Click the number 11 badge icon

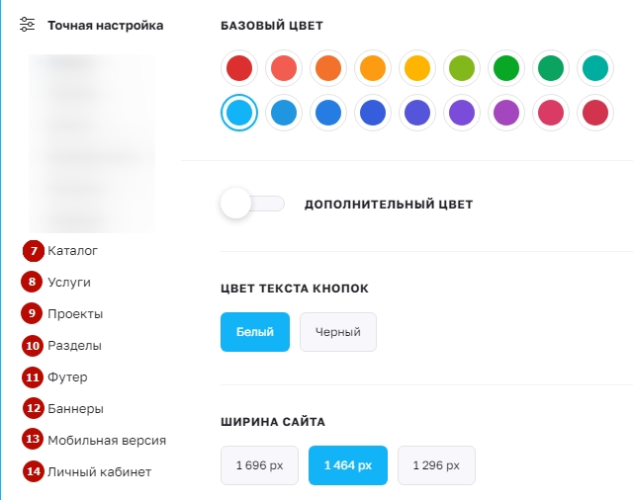[x=33, y=377]
